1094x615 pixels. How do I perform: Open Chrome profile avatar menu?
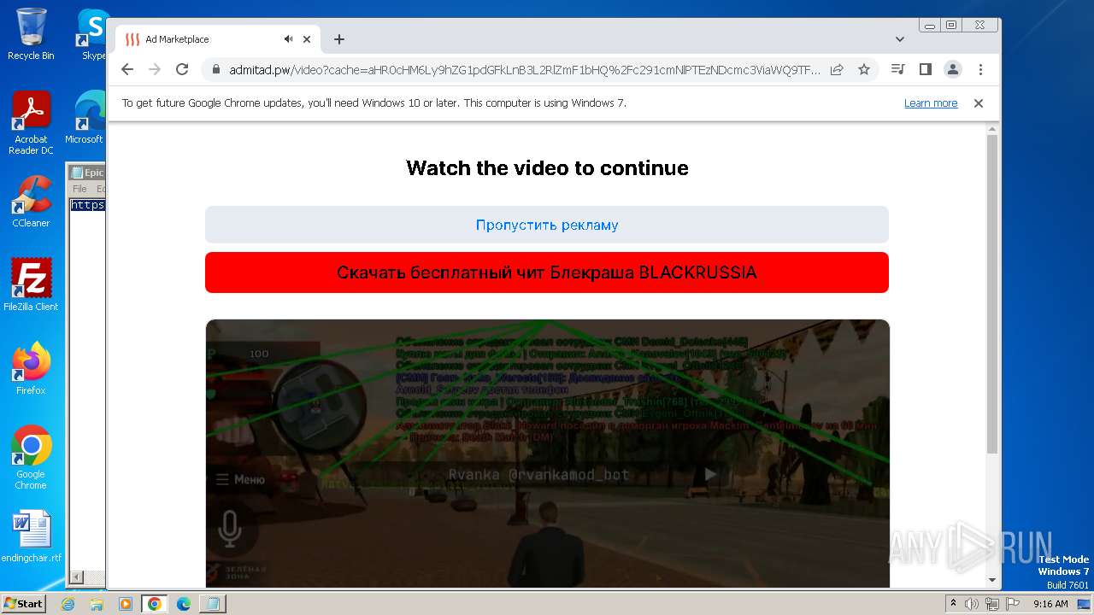(x=953, y=69)
